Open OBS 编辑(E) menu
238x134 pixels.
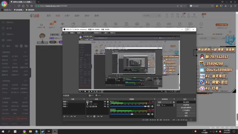(73, 33)
